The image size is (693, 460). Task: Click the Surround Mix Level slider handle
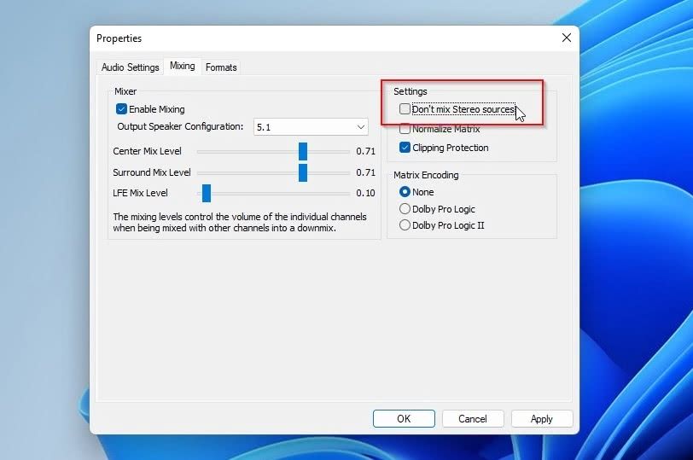coord(303,172)
